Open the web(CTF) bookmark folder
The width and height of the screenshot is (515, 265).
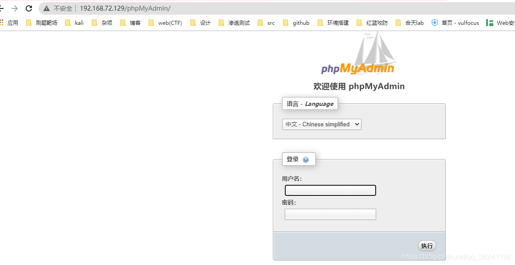click(165, 23)
